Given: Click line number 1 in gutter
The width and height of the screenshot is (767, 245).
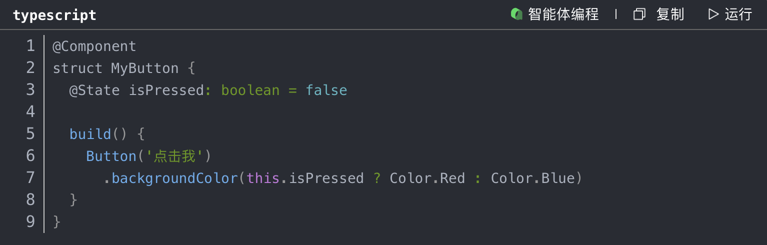Looking at the screenshot, I should 30,46.
